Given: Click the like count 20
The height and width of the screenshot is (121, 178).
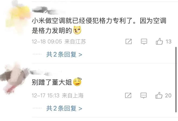Looking at the screenshot, I should pyautogui.click(x=168, y=95).
